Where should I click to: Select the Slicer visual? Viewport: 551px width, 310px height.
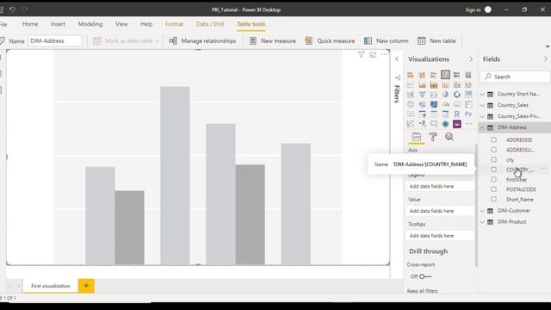[422, 115]
